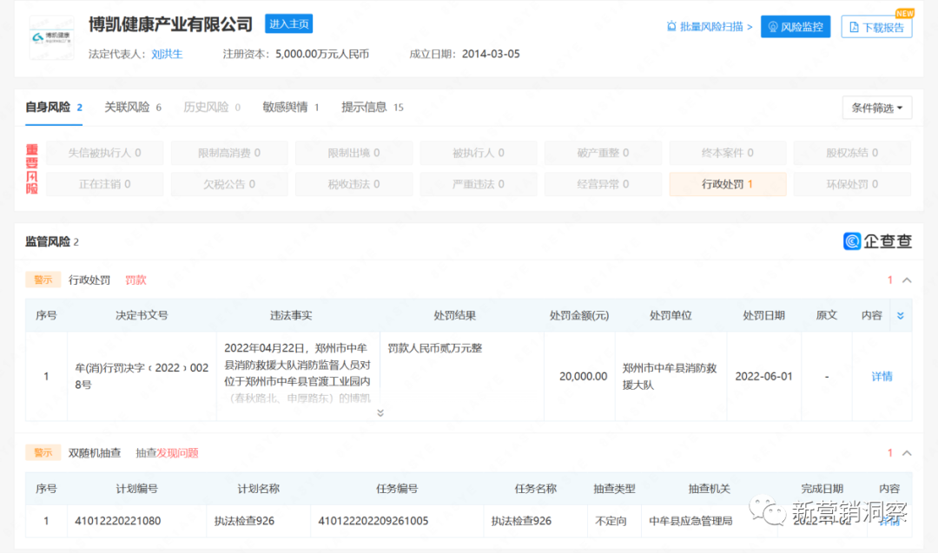Click 罚款人民币贰万元整 result text
Image resolution: width=938 pixels, height=553 pixels.
point(435,348)
